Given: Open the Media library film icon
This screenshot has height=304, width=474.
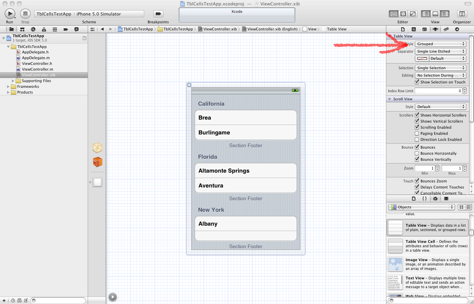Looking at the screenshot, I should 446,199.
